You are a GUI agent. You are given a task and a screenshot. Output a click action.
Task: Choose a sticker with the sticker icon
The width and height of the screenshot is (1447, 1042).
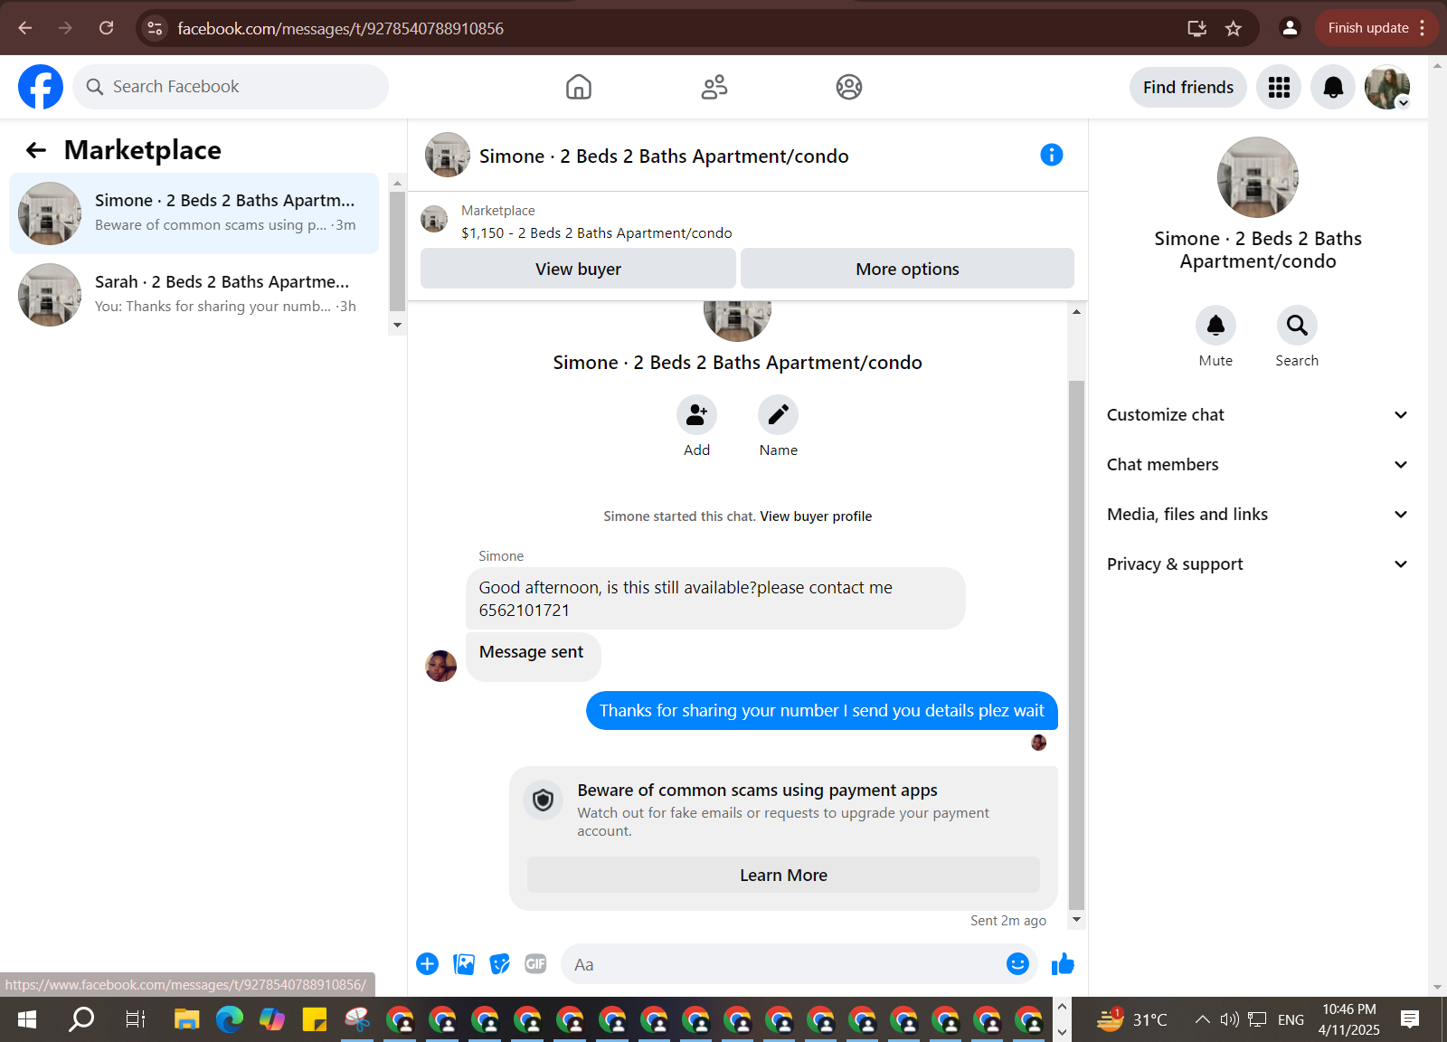pos(499,964)
